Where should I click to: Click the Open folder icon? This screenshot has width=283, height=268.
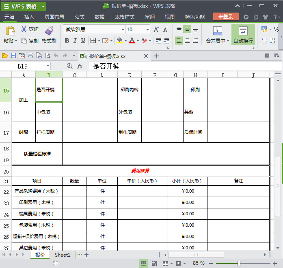tap(5, 56)
